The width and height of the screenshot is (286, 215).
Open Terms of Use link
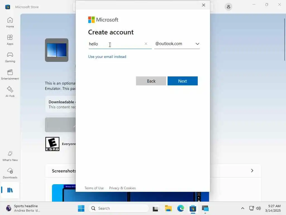[x=94, y=188]
